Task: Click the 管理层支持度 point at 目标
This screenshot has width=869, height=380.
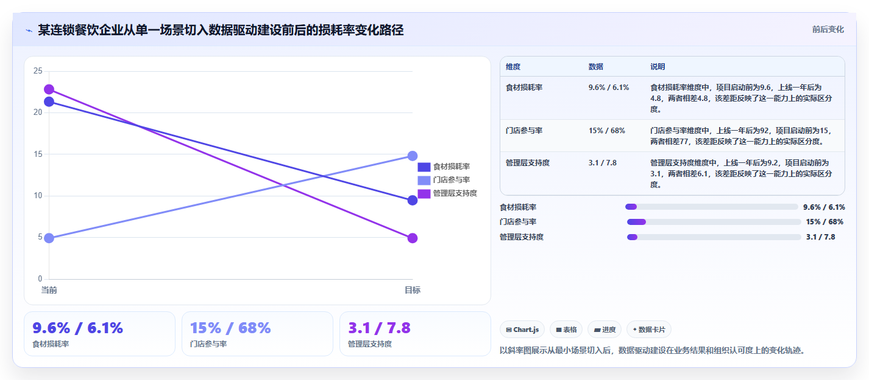Action: coord(412,238)
